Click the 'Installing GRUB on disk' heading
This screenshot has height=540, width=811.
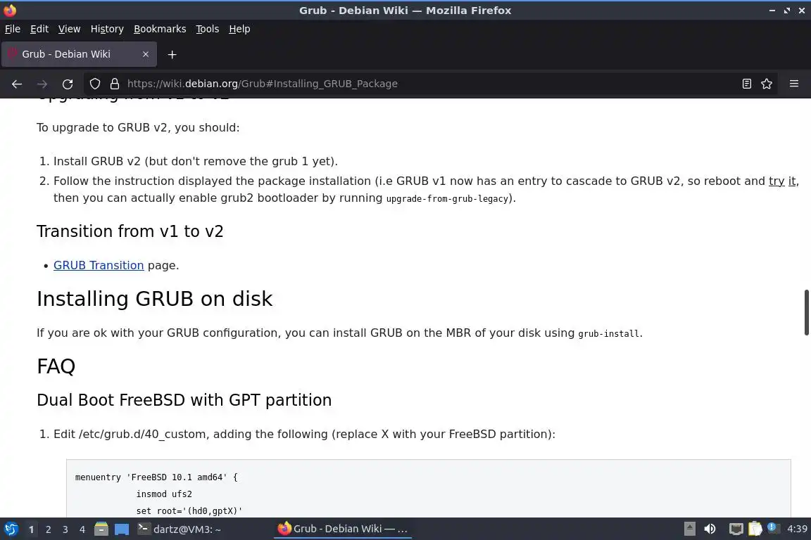(154, 299)
